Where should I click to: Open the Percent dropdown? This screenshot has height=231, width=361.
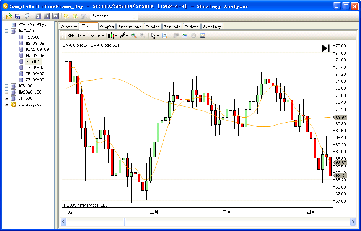(x=114, y=16)
